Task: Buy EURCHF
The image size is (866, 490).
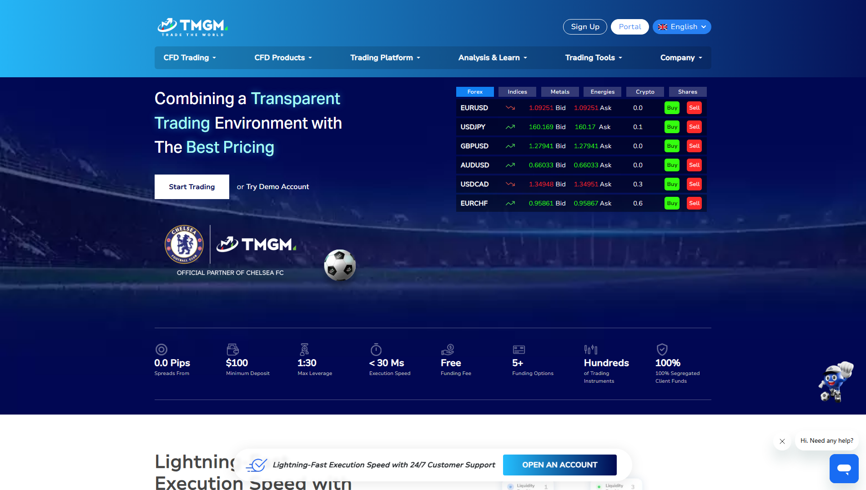Action: point(672,203)
